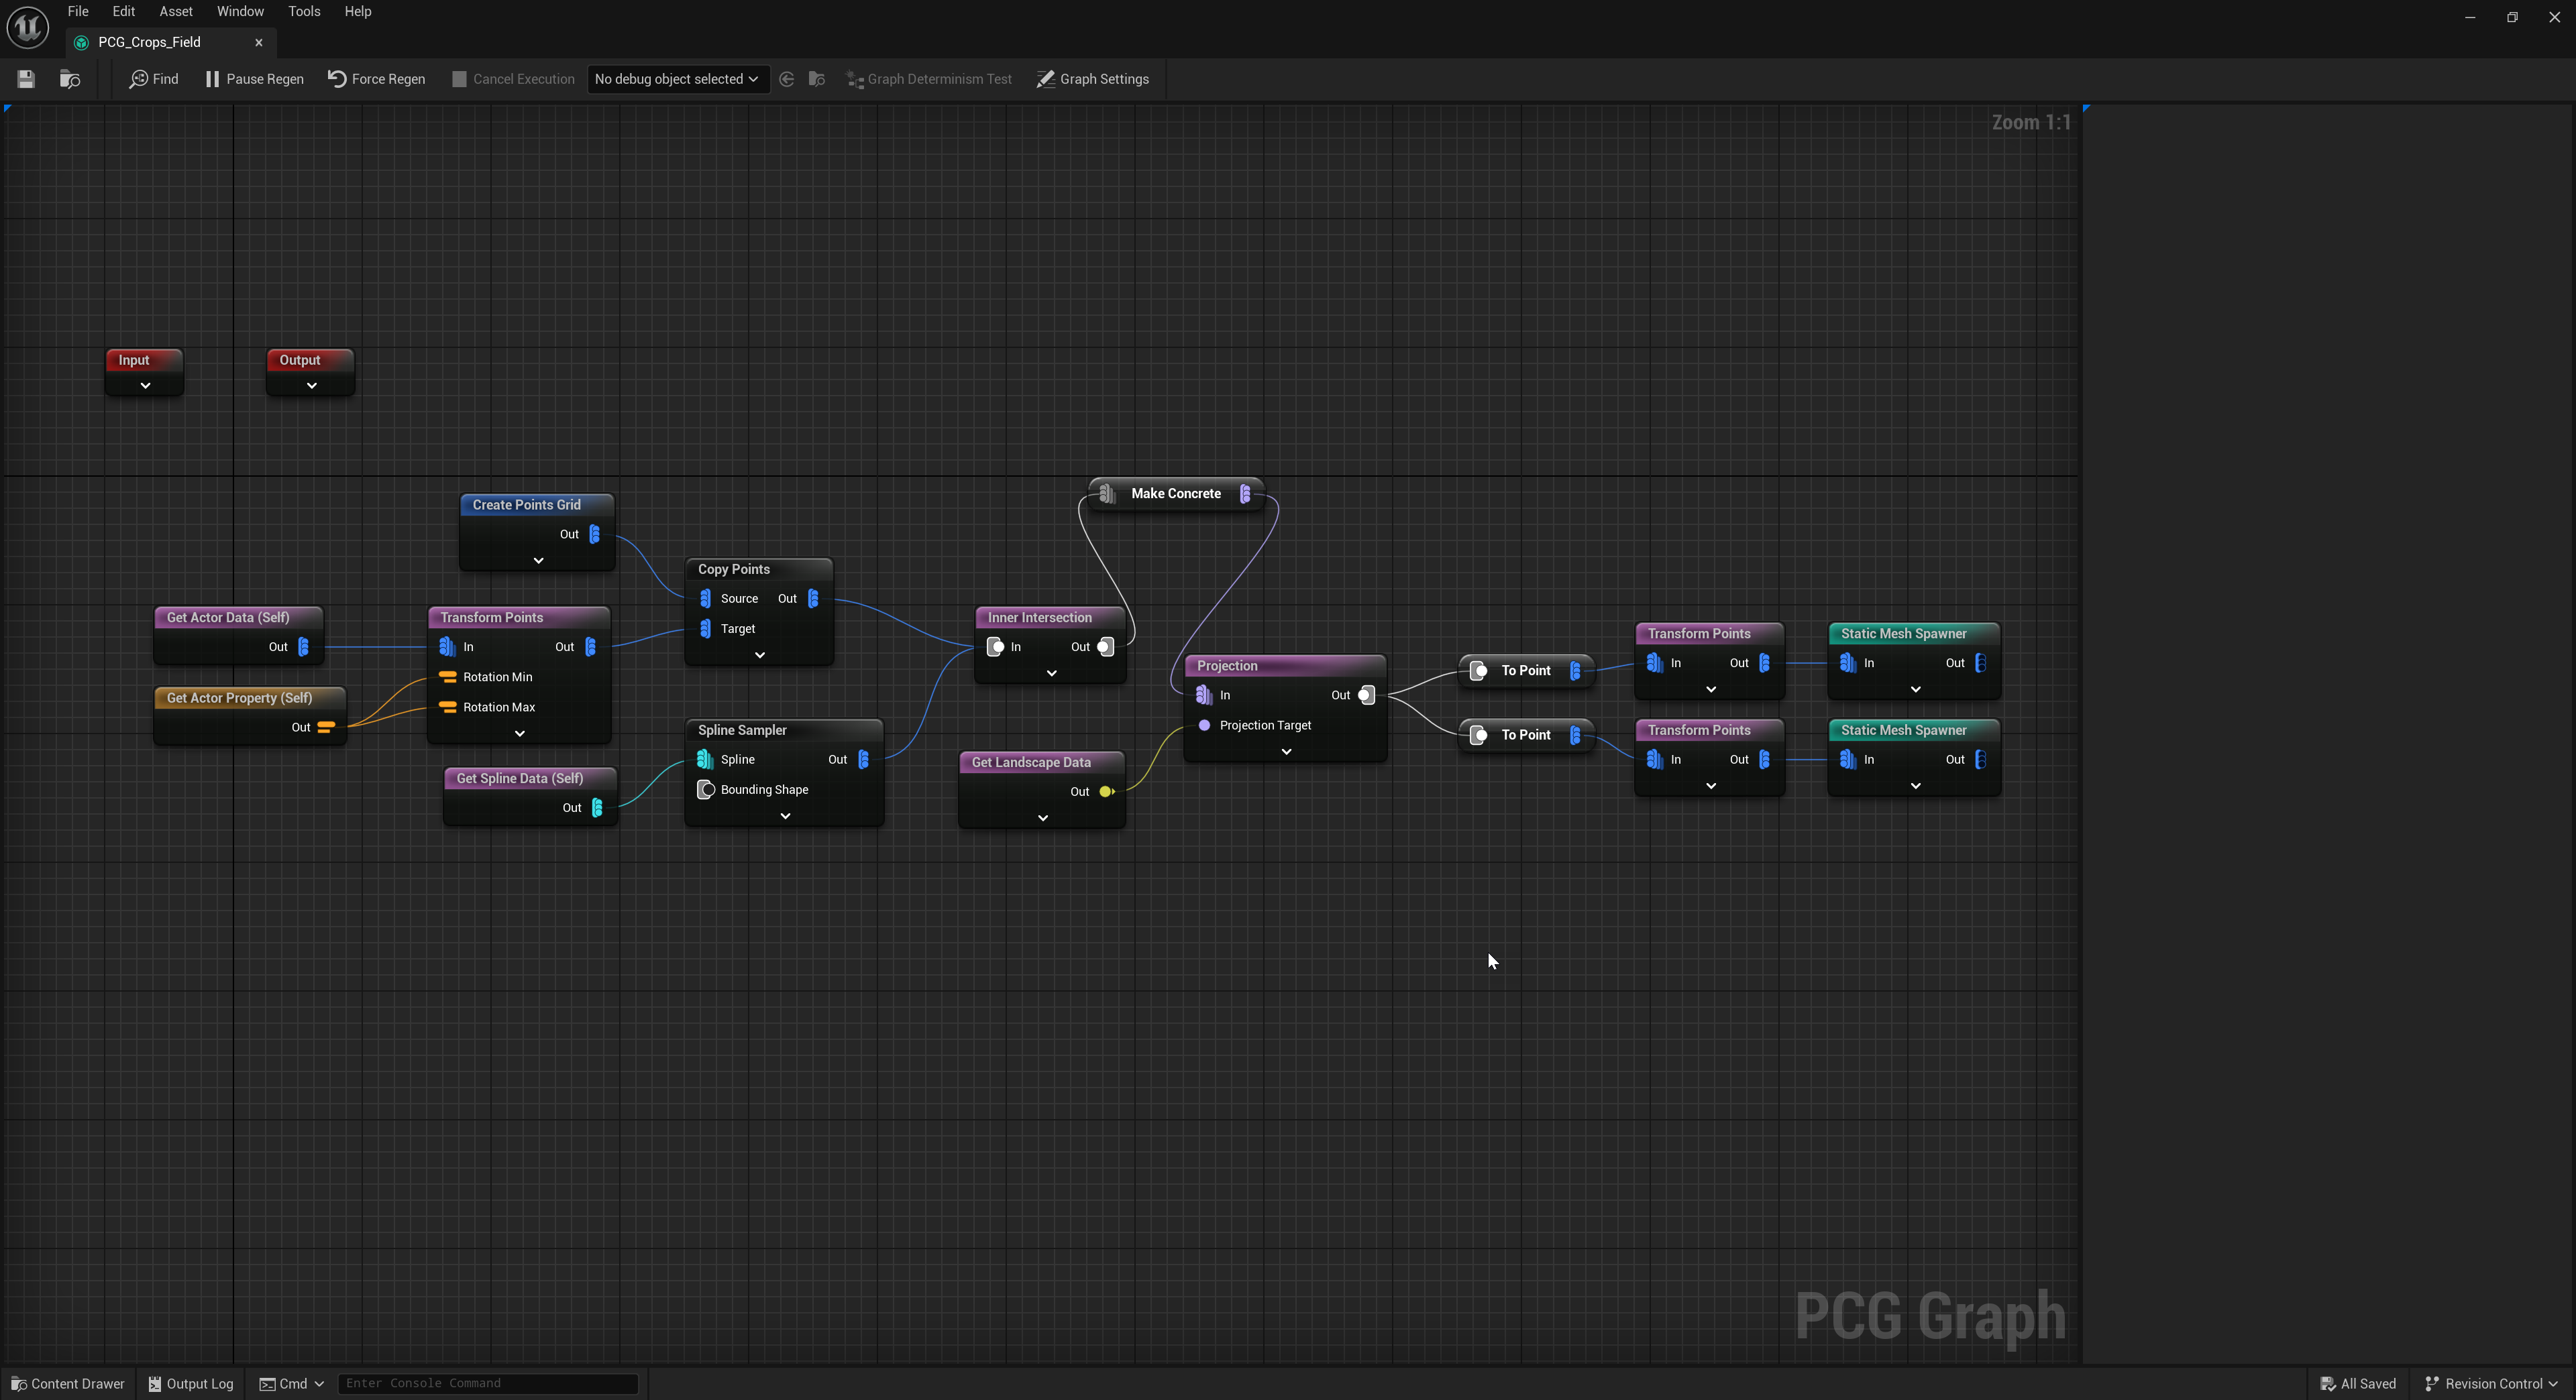This screenshot has height=1400, width=2576.
Task: Click the Find magnifier button
Action: point(153,79)
